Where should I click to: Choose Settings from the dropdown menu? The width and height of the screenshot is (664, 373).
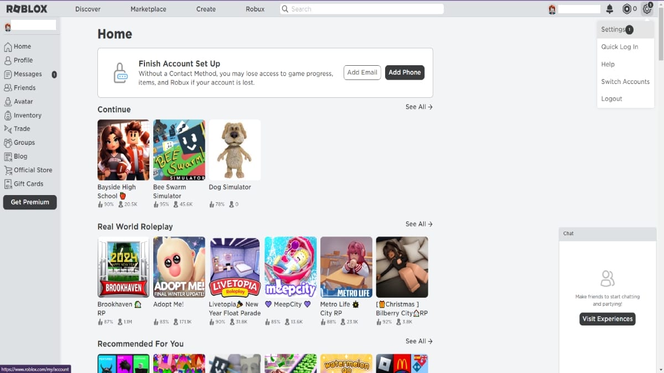tap(613, 30)
